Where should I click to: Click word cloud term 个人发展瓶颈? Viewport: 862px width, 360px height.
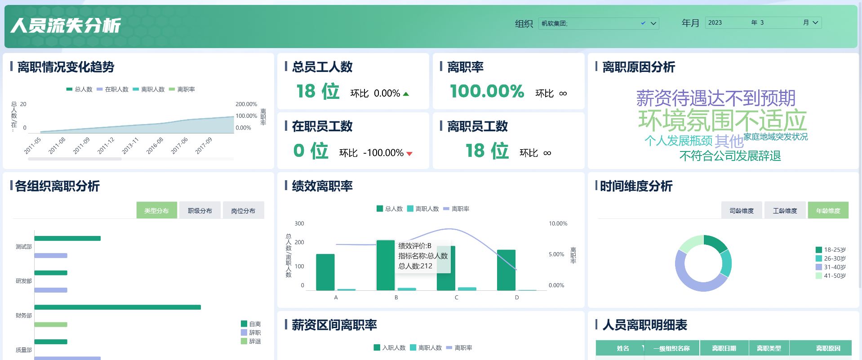point(679,141)
